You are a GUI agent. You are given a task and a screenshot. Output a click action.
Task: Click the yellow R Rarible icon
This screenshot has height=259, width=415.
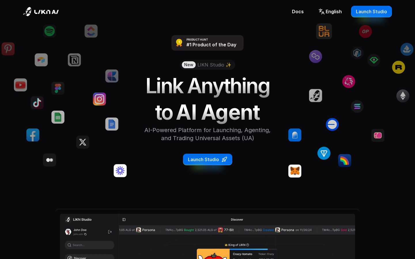point(399,67)
